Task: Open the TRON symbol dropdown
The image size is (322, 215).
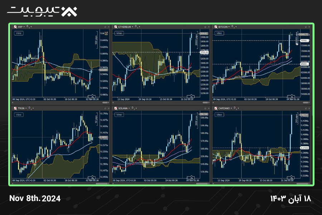Action: tap(26, 108)
